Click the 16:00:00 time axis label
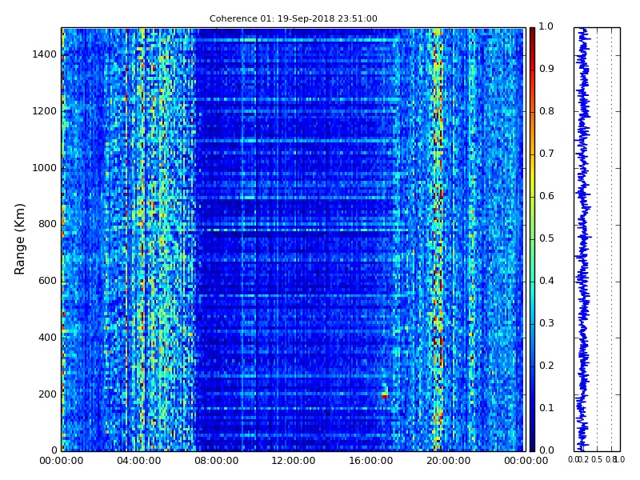This screenshot has height=480, width=640. [371, 461]
